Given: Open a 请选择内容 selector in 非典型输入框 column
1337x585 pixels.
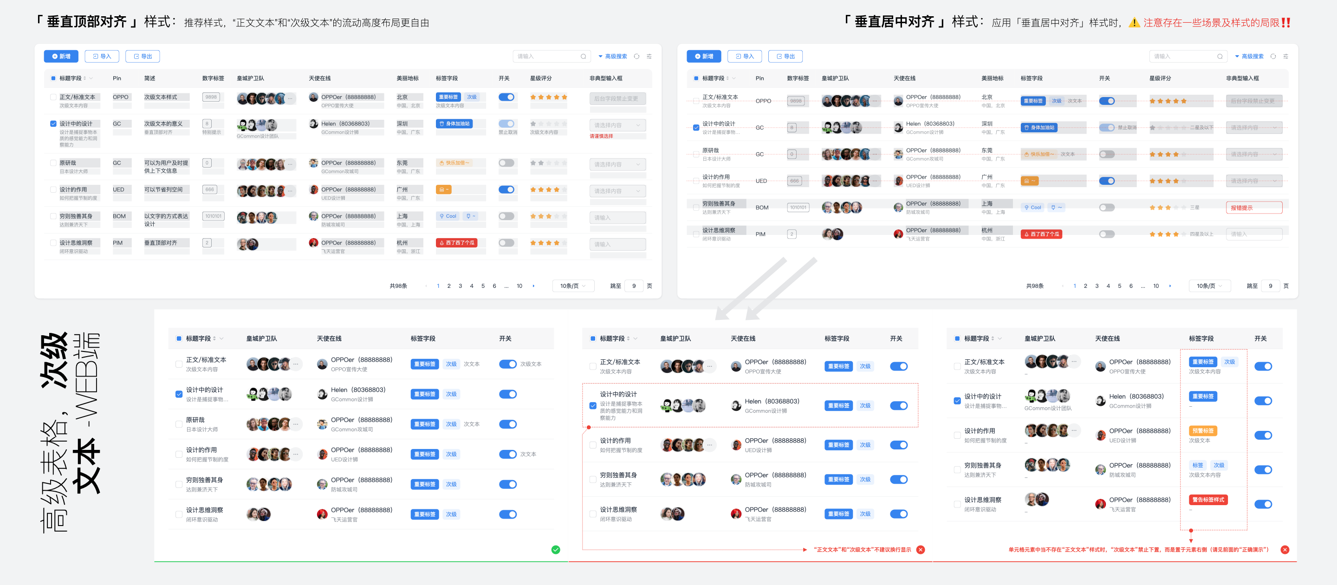Looking at the screenshot, I should [x=617, y=125].
